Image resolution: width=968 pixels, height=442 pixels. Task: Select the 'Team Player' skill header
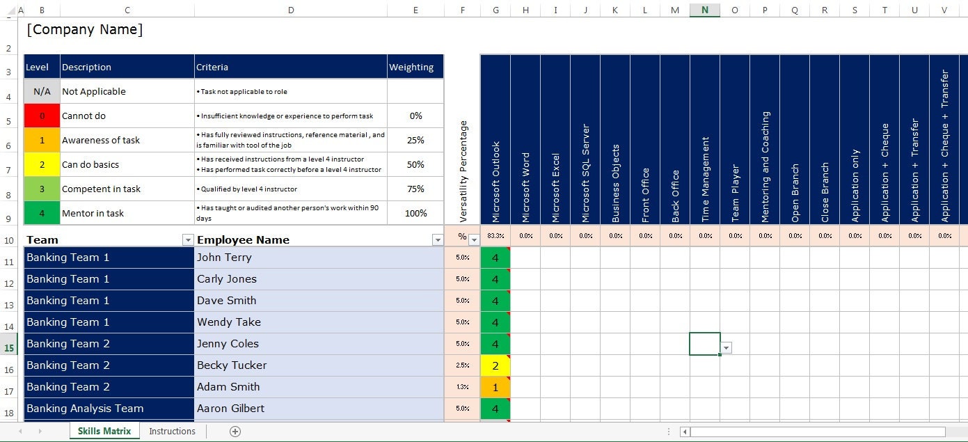[x=735, y=139]
